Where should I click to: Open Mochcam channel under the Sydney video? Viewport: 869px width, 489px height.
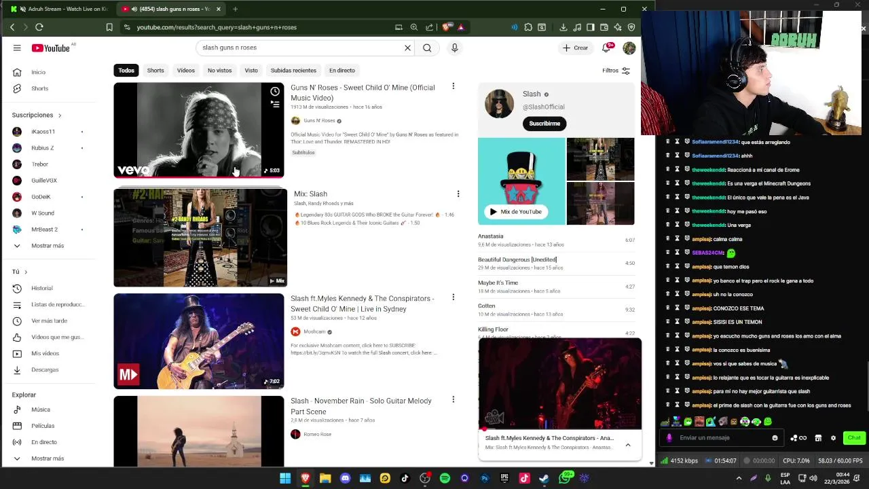[314, 332]
